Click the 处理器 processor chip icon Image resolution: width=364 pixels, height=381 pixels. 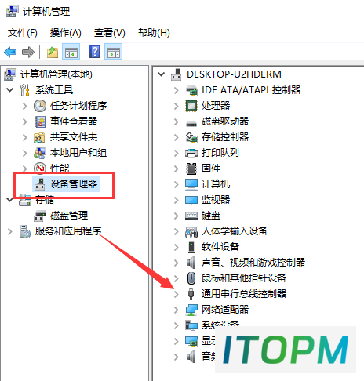(x=191, y=106)
